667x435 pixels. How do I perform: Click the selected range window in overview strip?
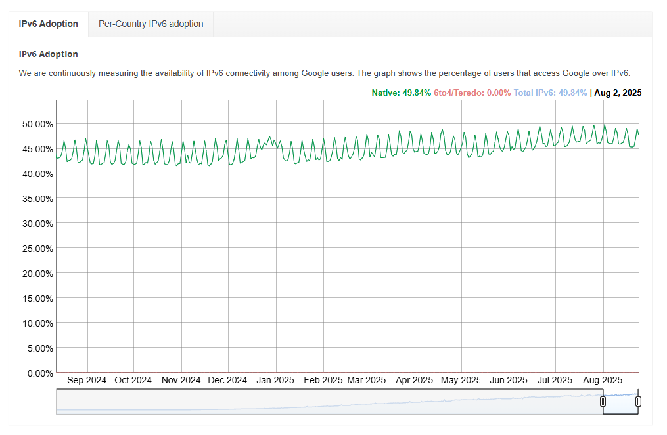[620, 402]
